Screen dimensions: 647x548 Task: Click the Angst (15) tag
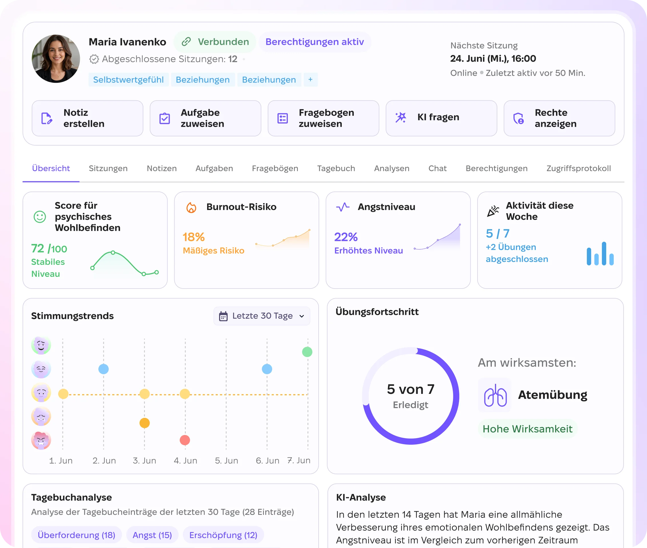[152, 535]
